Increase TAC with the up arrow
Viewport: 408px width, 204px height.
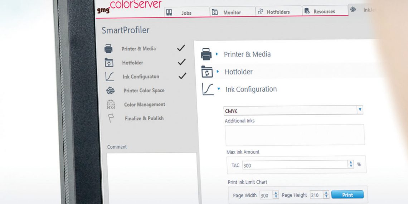pyautogui.click(x=351, y=162)
